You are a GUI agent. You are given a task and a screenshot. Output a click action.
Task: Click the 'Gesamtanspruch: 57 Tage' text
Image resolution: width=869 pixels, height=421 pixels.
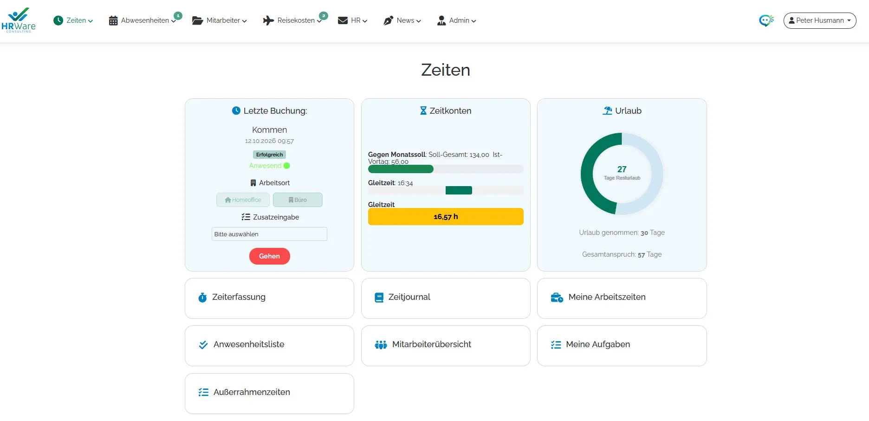(622, 254)
